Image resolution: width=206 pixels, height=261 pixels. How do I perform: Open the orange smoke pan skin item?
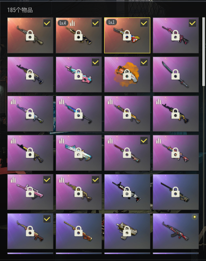(x=127, y=74)
